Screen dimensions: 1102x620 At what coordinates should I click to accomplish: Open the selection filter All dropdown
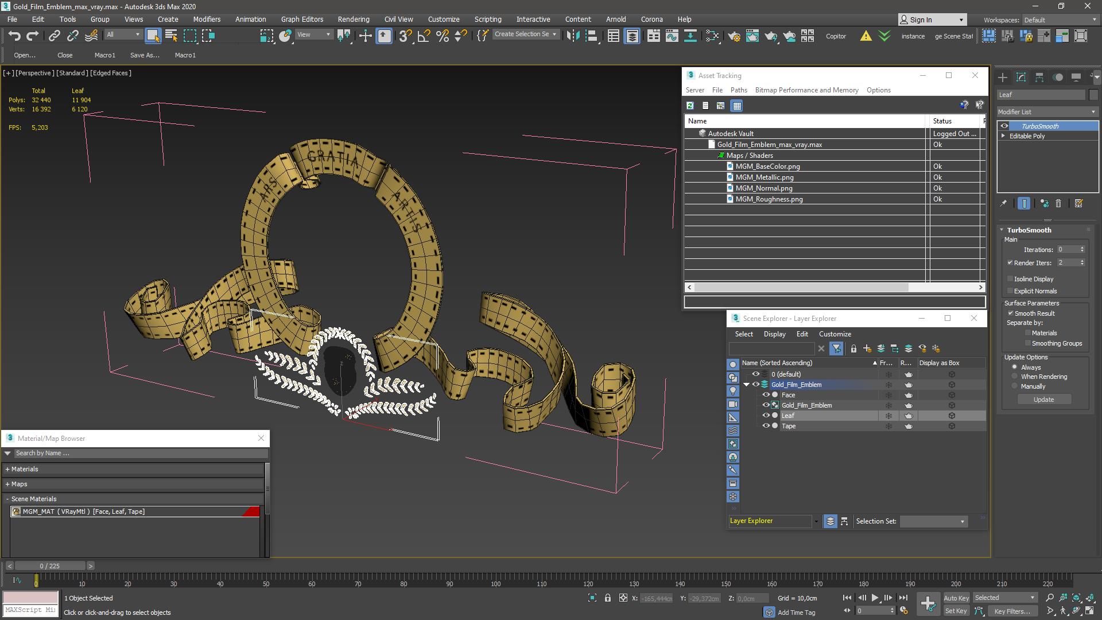123,34
